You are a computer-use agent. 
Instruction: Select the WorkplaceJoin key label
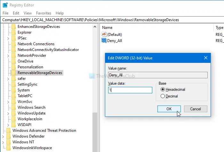(30, 119)
